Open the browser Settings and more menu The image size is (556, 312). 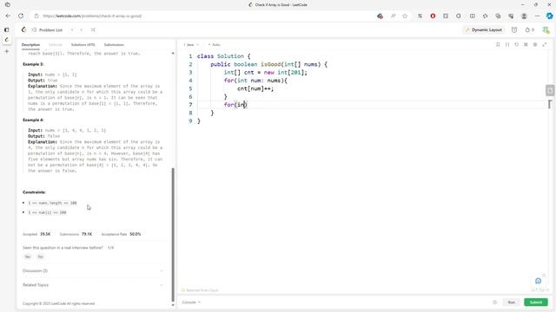(x=537, y=16)
